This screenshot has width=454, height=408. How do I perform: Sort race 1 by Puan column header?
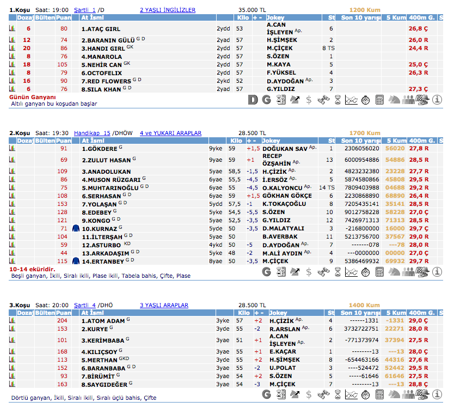click(x=64, y=18)
